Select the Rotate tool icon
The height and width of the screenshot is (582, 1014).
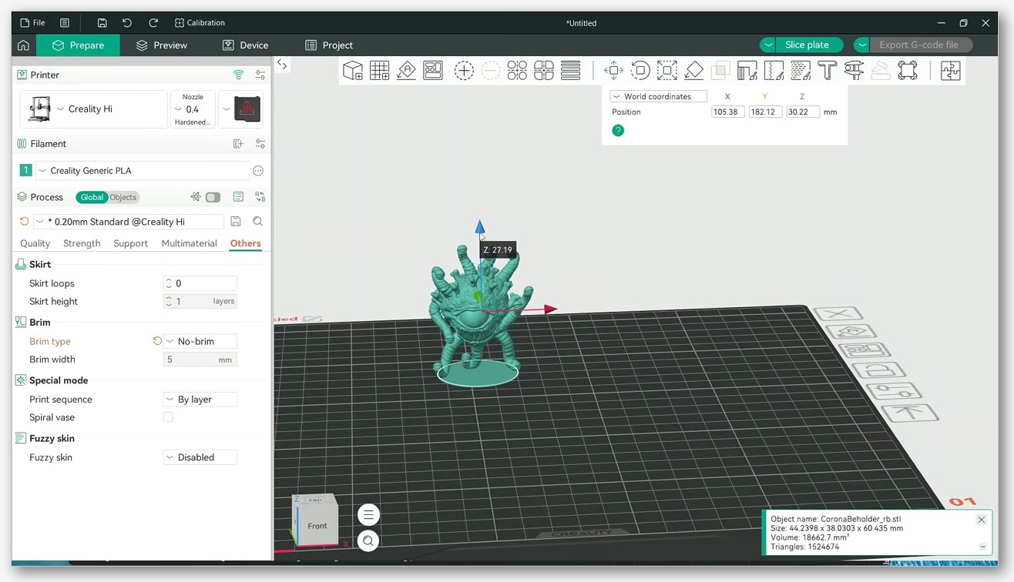640,71
